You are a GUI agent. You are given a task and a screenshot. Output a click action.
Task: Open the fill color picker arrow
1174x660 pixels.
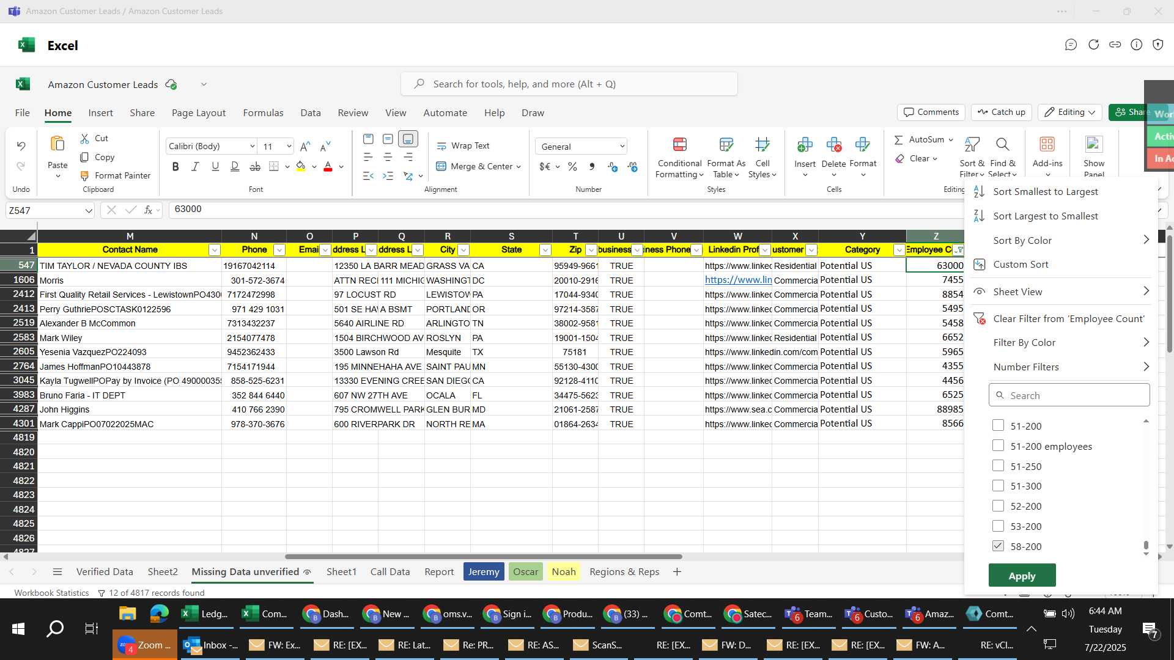(x=314, y=166)
